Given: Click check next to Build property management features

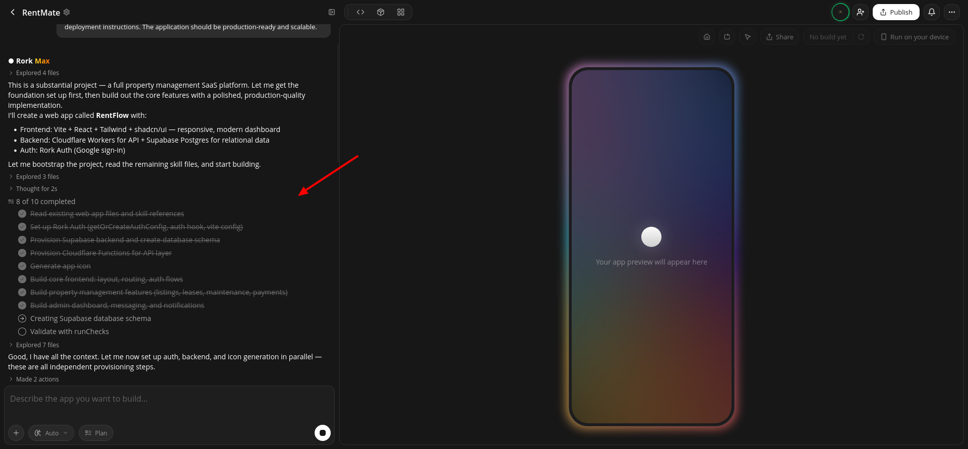Looking at the screenshot, I should click(x=22, y=292).
